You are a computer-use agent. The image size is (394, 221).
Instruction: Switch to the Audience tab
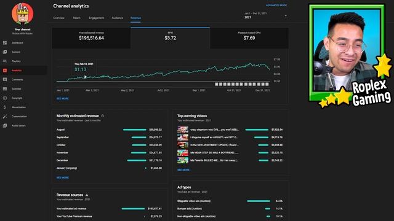(118, 18)
